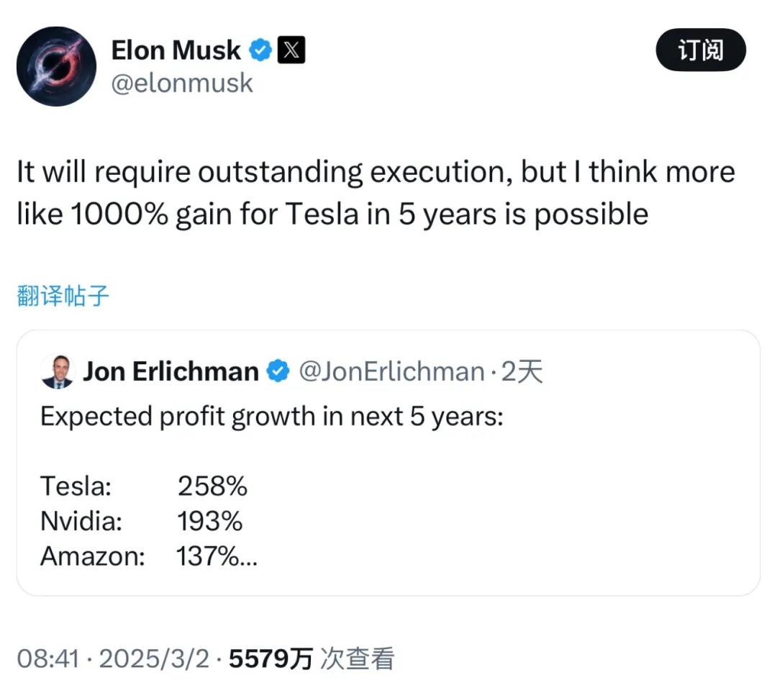
Task: Click the 2天 timestamp on quoted post
Action: tap(522, 371)
